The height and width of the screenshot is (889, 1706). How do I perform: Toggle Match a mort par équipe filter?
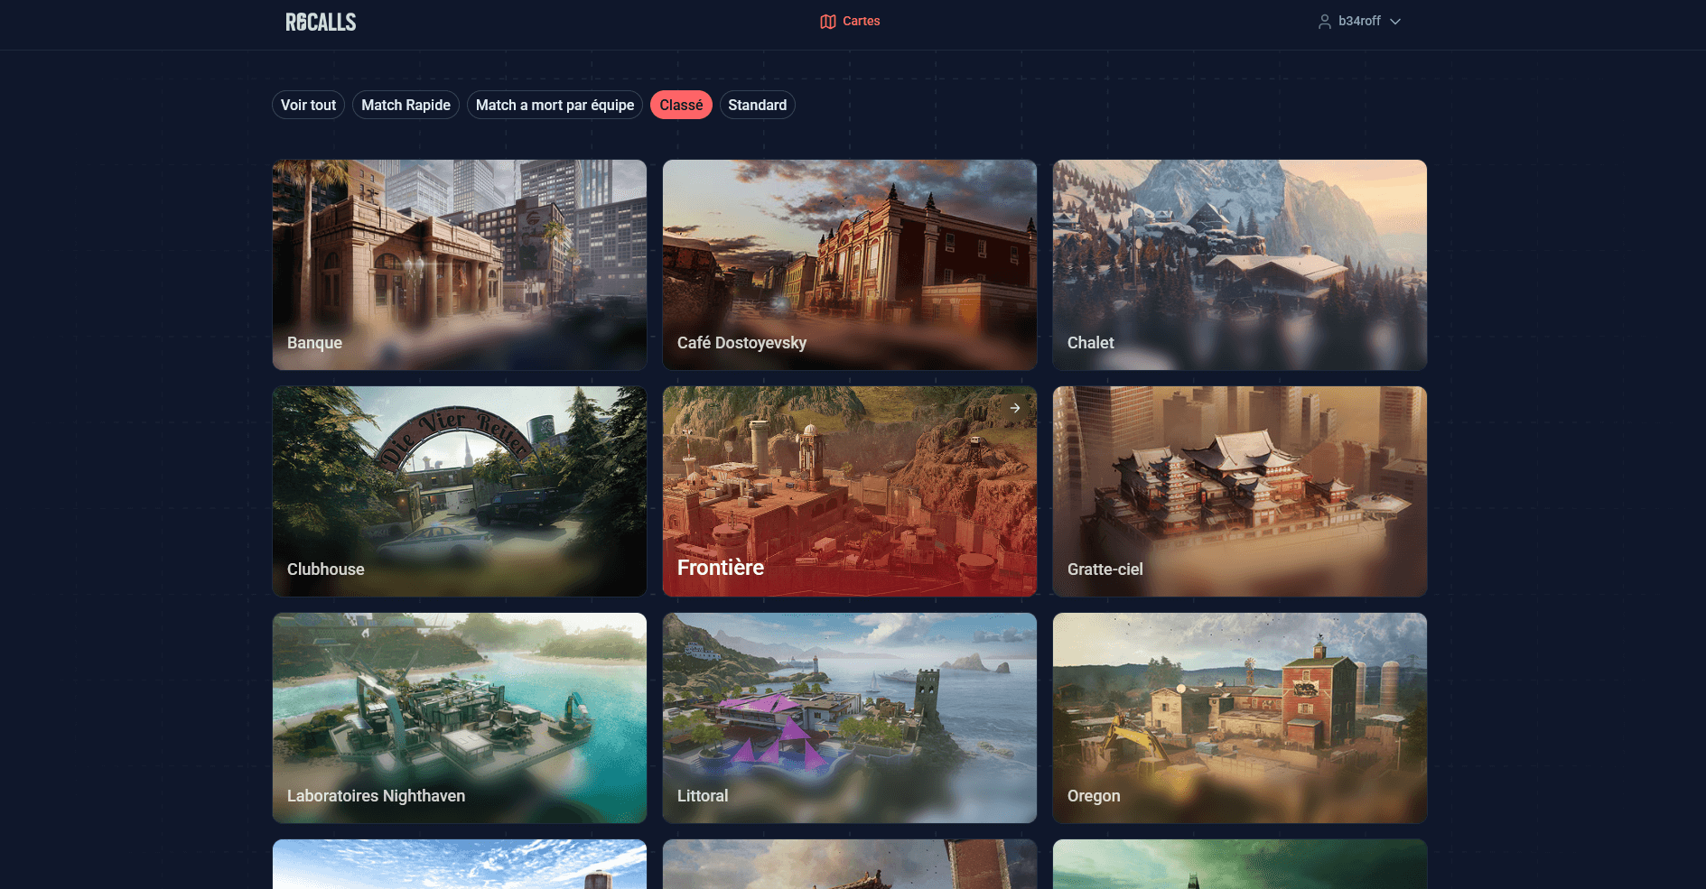[x=555, y=105]
